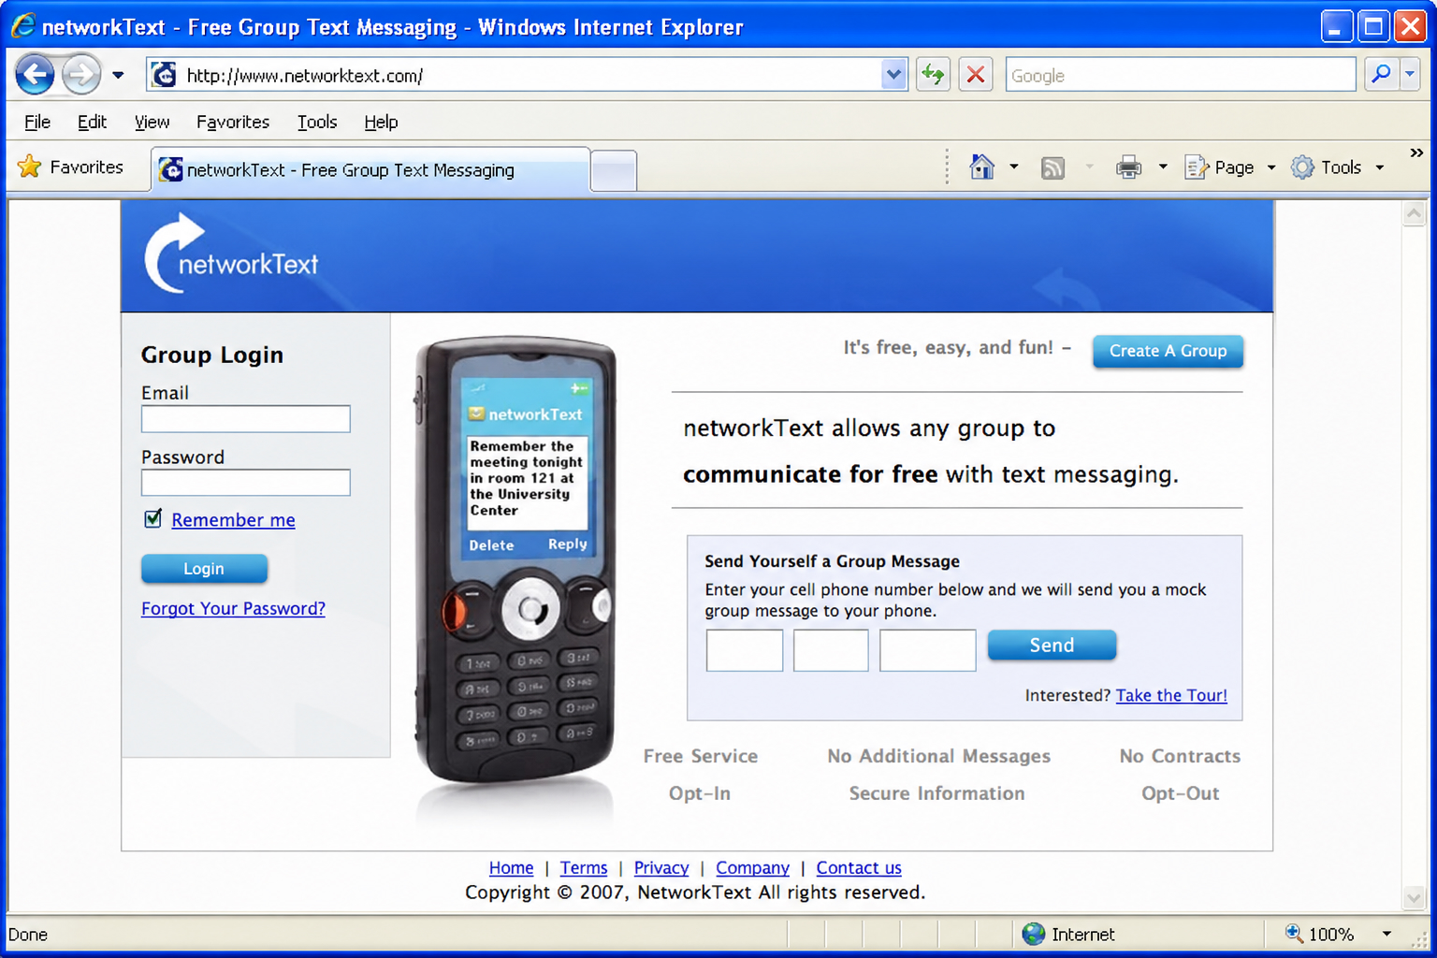This screenshot has width=1437, height=958.
Task: Open the Help menu
Action: point(381,122)
